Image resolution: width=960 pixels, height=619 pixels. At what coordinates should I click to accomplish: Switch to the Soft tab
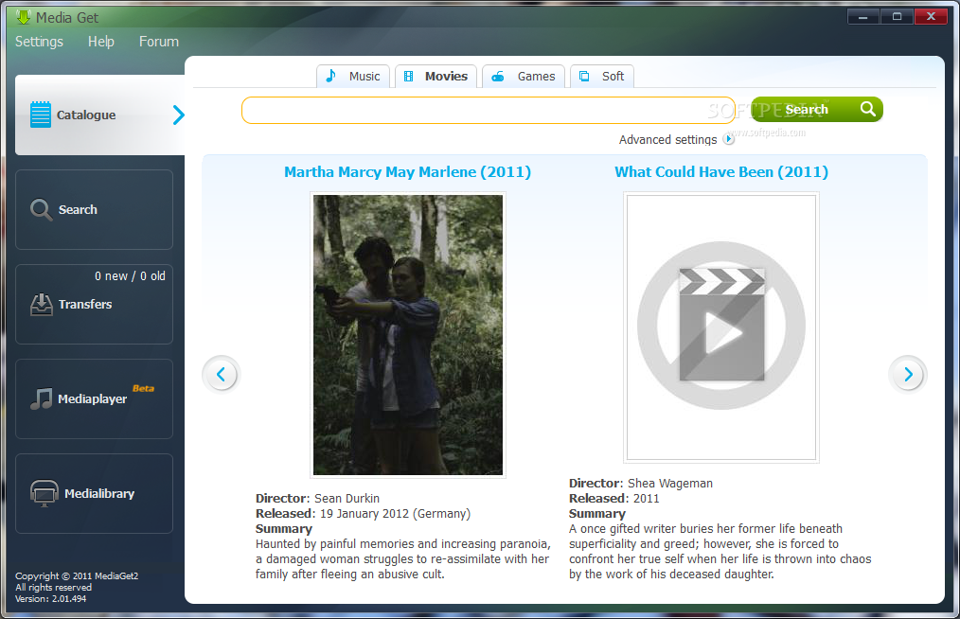pyautogui.click(x=602, y=76)
